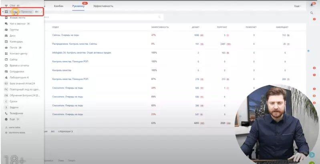Open Лаборатория AI in sidebar

(19, 78)
